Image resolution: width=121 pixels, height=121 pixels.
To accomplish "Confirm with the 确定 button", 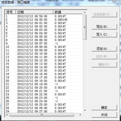I will tap(104, 107).
